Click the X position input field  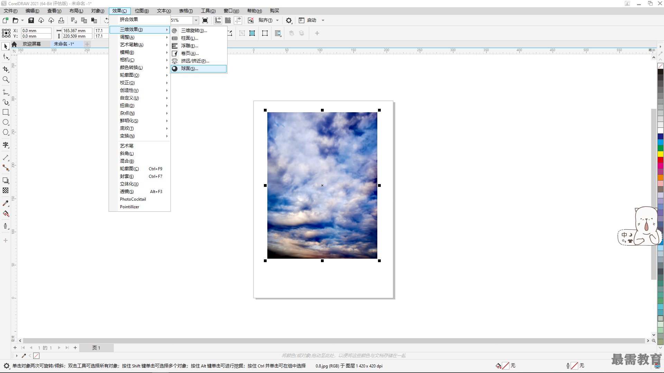tap(36, 30)
